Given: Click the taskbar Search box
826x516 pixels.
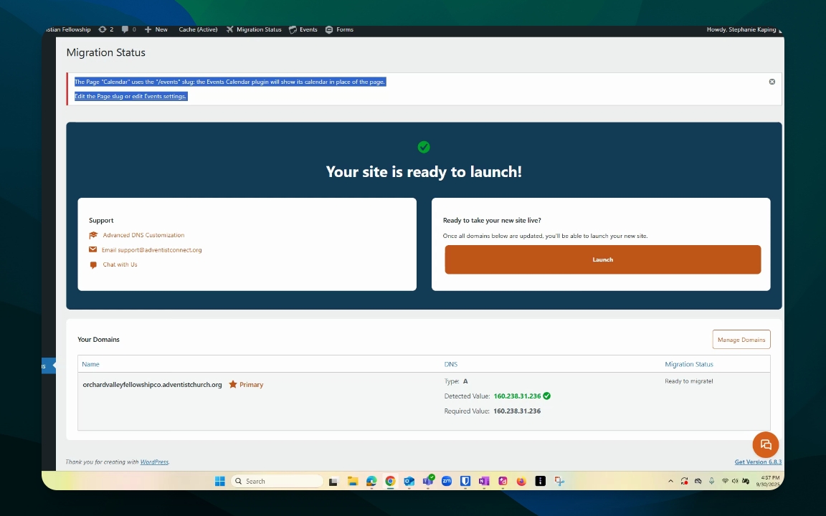Looking at the screenshot, I should (x=277, y=482).
